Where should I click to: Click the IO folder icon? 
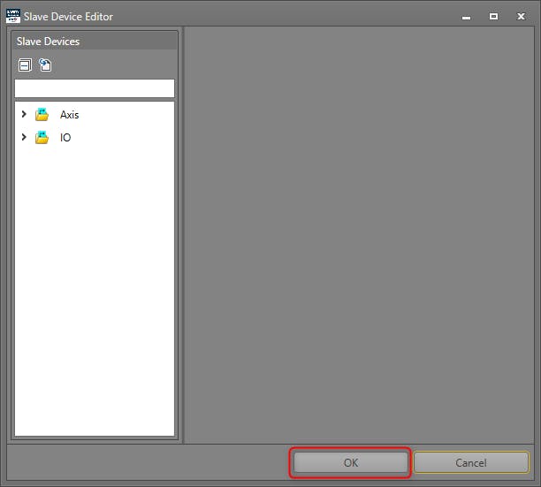pyautogui.click(x=42, y=137)
